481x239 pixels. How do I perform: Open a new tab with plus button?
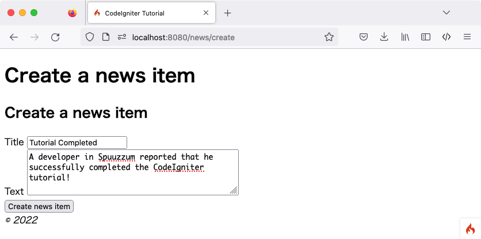pyautogui.click(x=227, y=13)
